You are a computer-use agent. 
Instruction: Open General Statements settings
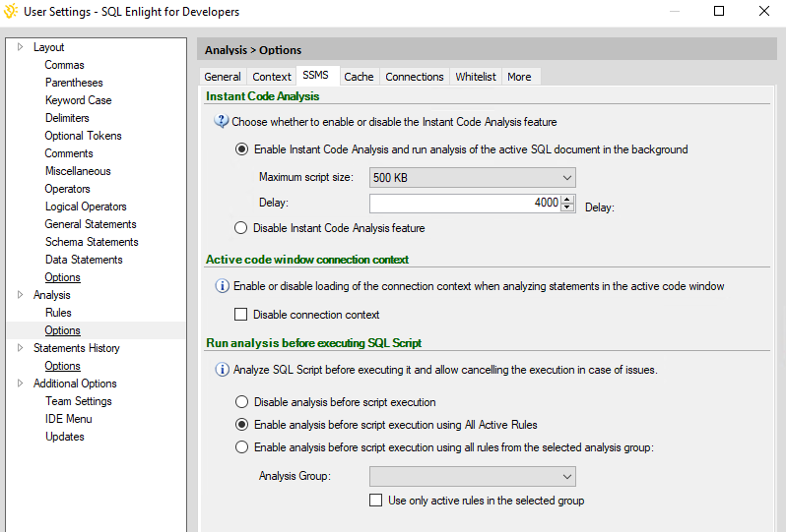point(91,224)
